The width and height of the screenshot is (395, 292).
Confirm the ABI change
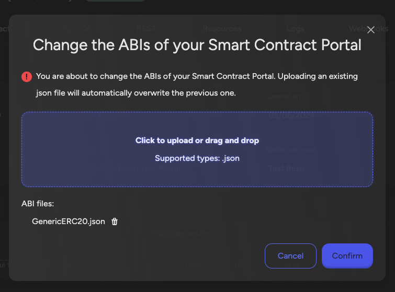point(347,256)
